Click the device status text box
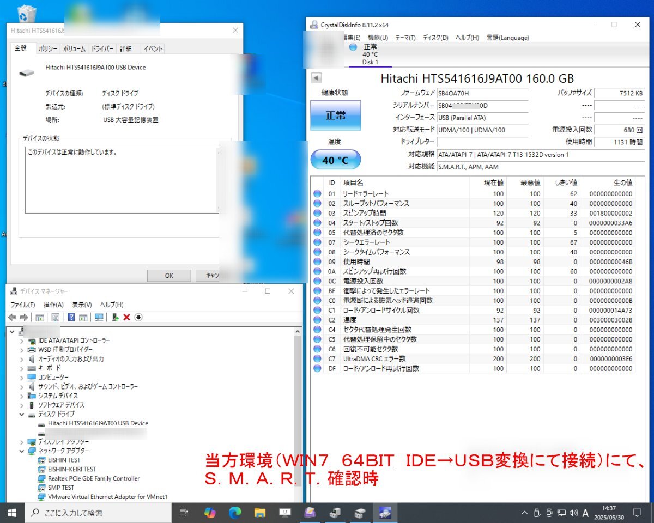Viewport: 654px width, 523px height. pyautogui.click(x=122, y=179)
